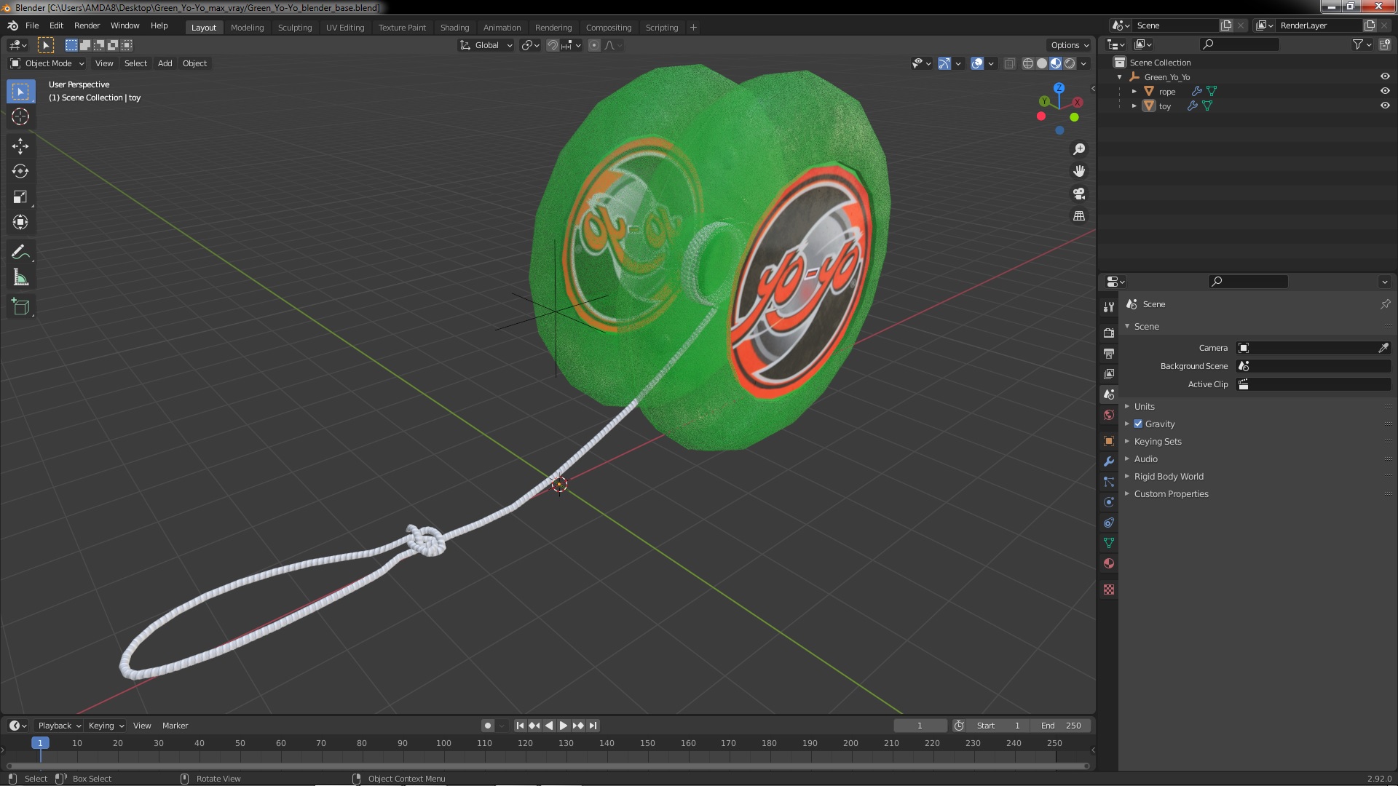This screenshot has height=786, width=1398.
Task: Hide the toy object in outliner
Action: click(1385, 106)
